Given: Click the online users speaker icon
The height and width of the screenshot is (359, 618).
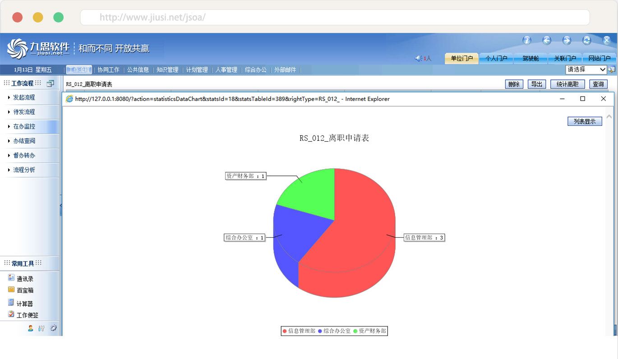Looking at the screenshot, I should 418,58.
